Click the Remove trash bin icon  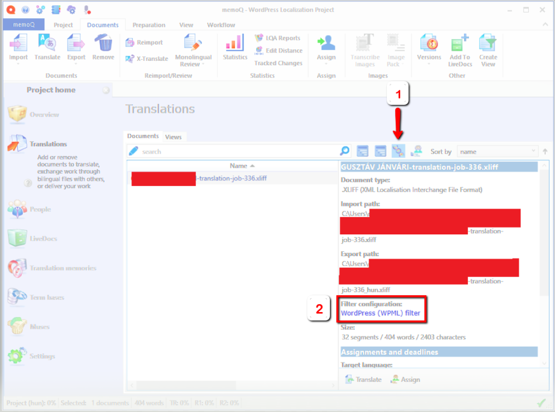[103, 44]
